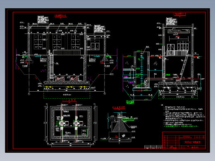Select the red title above the right section view

coord(180,14)
